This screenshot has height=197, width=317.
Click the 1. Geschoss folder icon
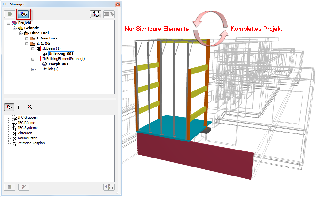[x=33, y=38]
